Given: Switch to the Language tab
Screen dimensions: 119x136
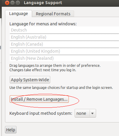Looking at the screenshot, I should coord(19,14).
